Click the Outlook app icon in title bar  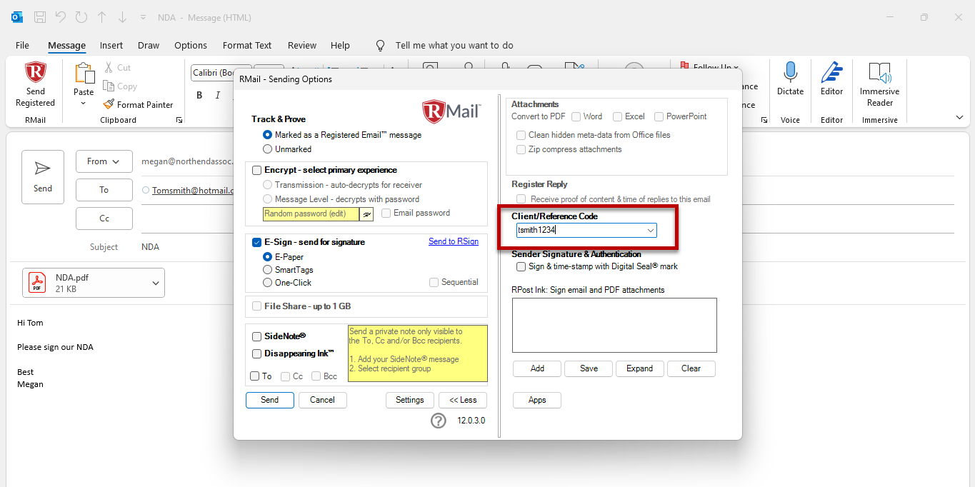[x=18, y=17]
